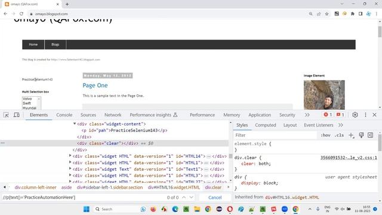Bookmark this page with star icon

point(326,14)
